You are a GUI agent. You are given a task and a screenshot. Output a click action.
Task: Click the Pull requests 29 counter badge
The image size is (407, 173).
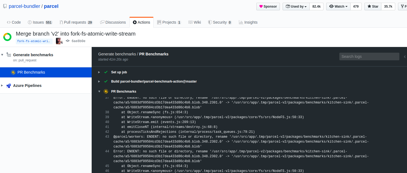pos(90,23)
